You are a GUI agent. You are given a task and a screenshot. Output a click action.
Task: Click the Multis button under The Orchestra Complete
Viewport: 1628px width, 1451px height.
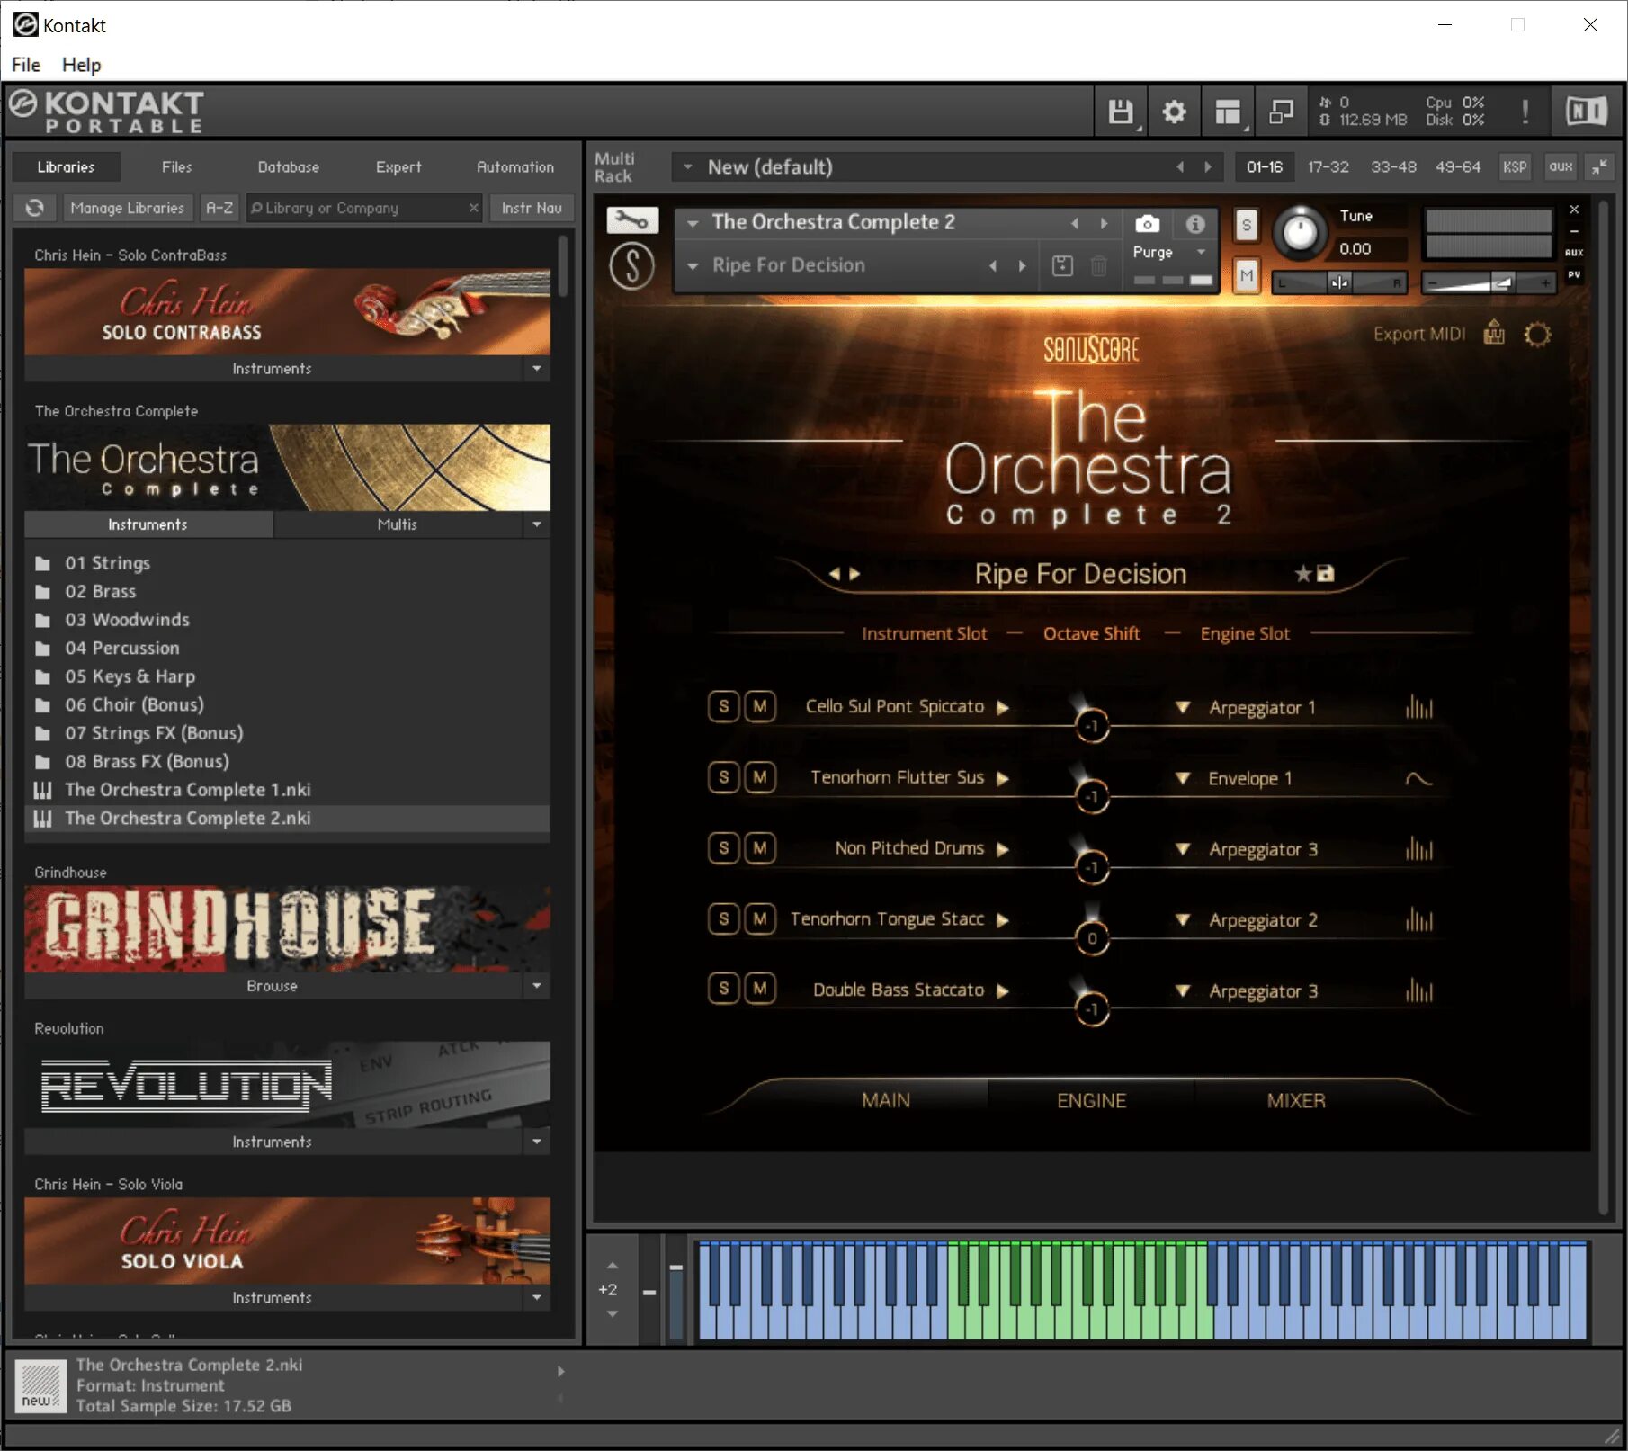pos(397,524)
